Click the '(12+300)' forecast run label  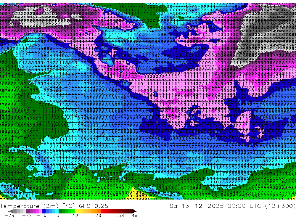[x=280, y=206]
